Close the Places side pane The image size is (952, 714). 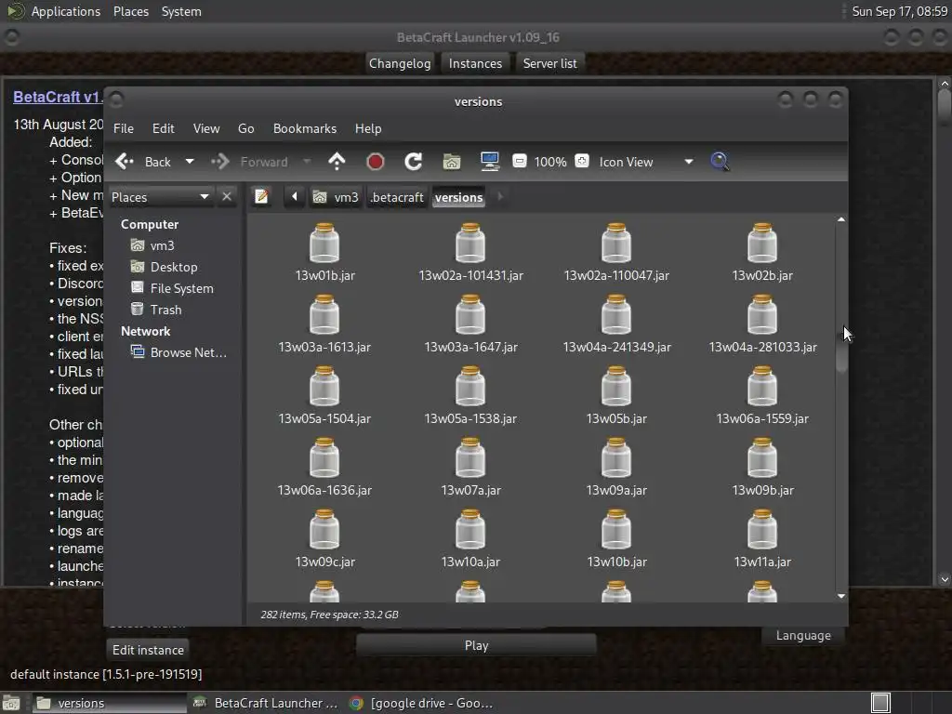227,197
